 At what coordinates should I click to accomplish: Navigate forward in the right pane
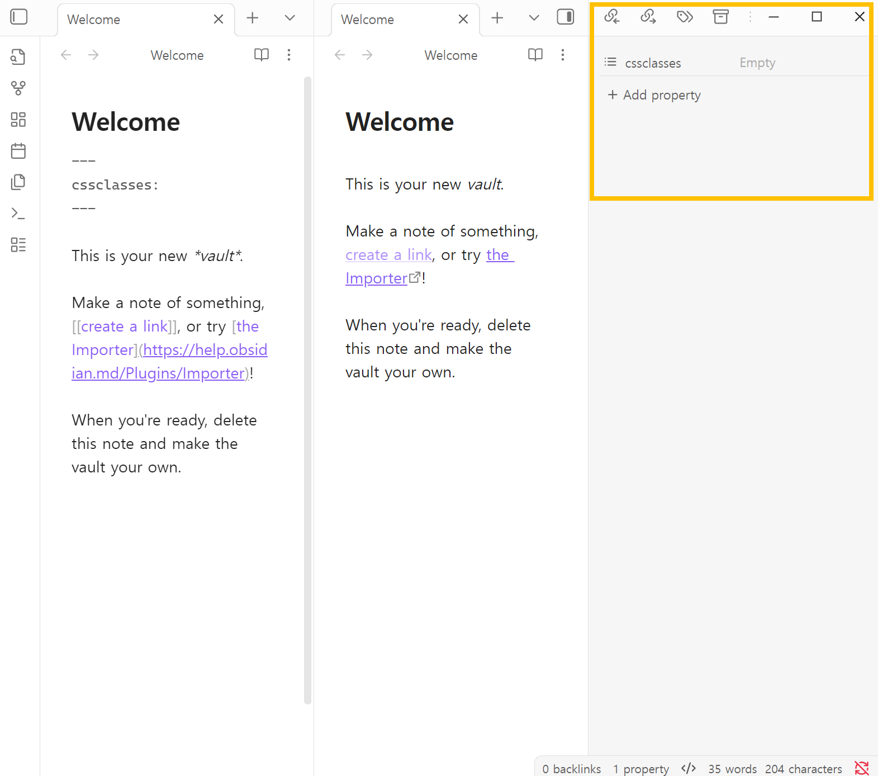pos(367,55)
